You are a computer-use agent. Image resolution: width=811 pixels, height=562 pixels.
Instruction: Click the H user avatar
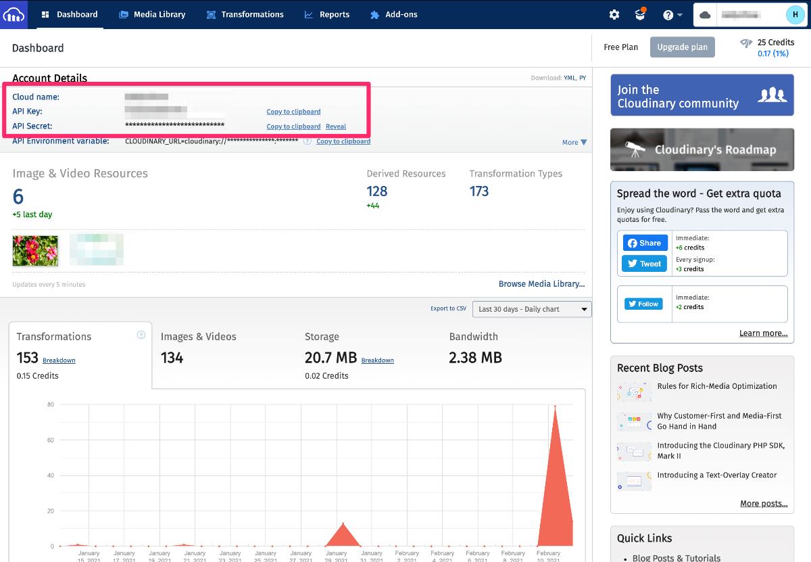pos(795,14)
